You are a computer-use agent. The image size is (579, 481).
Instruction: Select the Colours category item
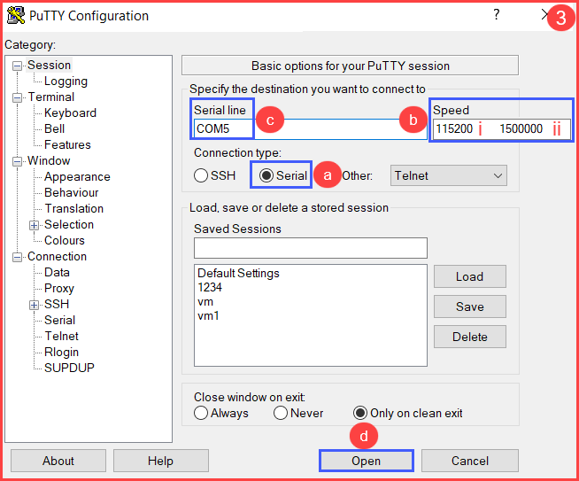tap(65, 240)
